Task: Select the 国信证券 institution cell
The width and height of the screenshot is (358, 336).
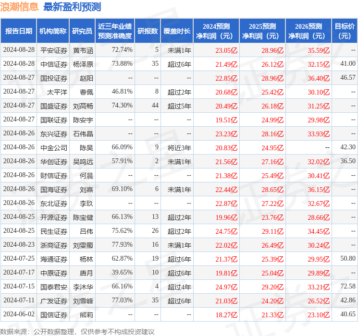Action: [x=54, y=314]
